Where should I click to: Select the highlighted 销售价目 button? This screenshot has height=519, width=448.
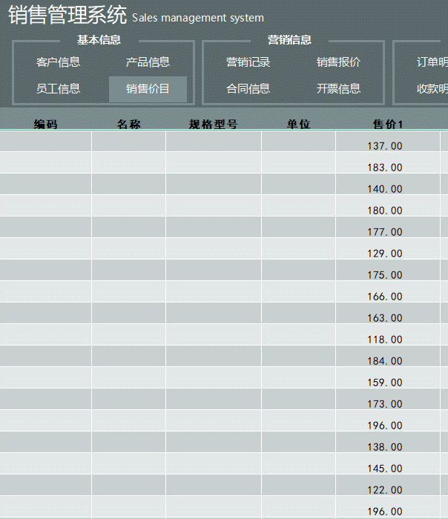[148, 89]
